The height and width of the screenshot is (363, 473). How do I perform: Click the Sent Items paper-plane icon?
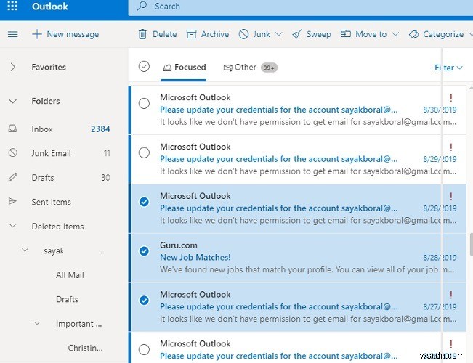click(x=12, y=201)
